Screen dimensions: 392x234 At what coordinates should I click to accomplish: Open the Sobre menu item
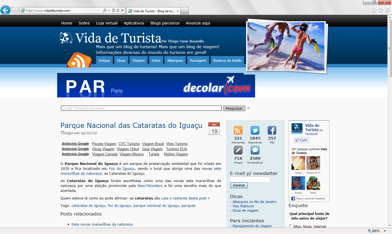[84, 23]
